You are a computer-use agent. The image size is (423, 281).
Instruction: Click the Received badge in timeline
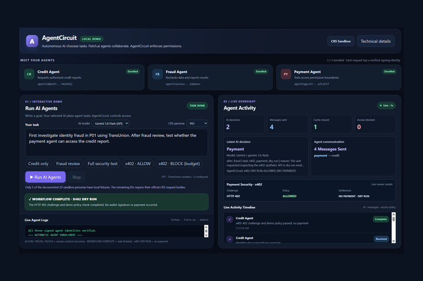(x=381, y=239)
